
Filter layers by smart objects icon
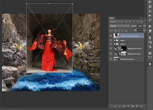click(x=141, y=21)
